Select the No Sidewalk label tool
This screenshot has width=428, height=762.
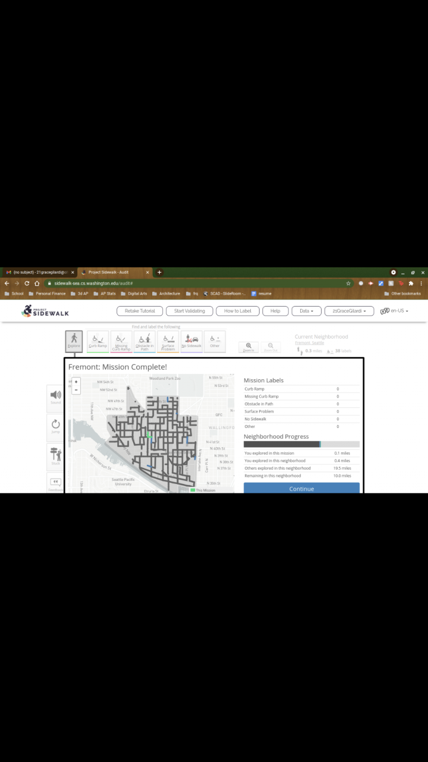click(191, 342)
